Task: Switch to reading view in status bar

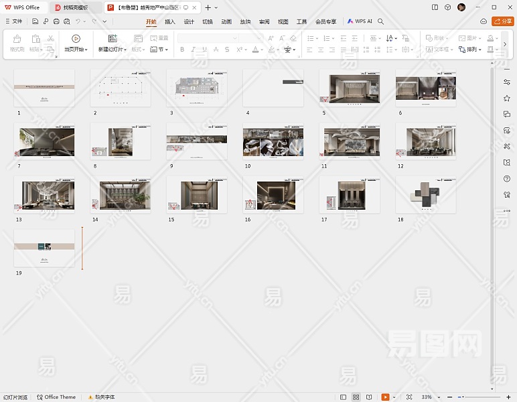Action: [x=369, y=397]
